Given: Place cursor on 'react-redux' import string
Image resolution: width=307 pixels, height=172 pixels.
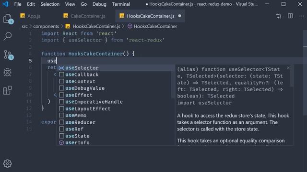Looking at the screenshot, I should tap(145, 40).
